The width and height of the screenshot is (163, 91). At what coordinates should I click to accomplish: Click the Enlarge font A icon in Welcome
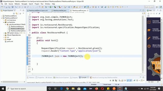(x=159, y=13)
